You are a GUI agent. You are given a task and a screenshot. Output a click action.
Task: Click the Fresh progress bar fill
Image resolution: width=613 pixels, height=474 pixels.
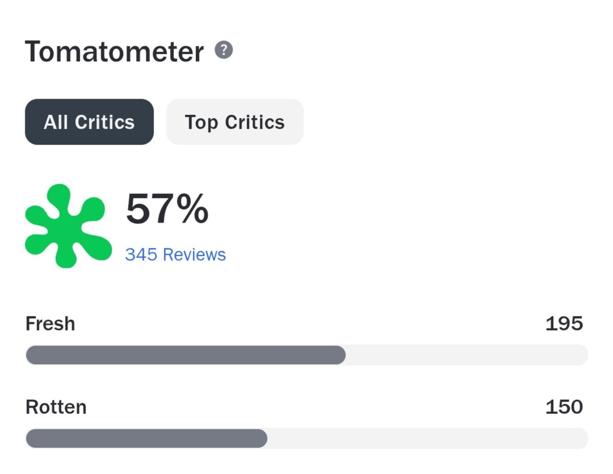pyautogui.click(x=186, y=355)
